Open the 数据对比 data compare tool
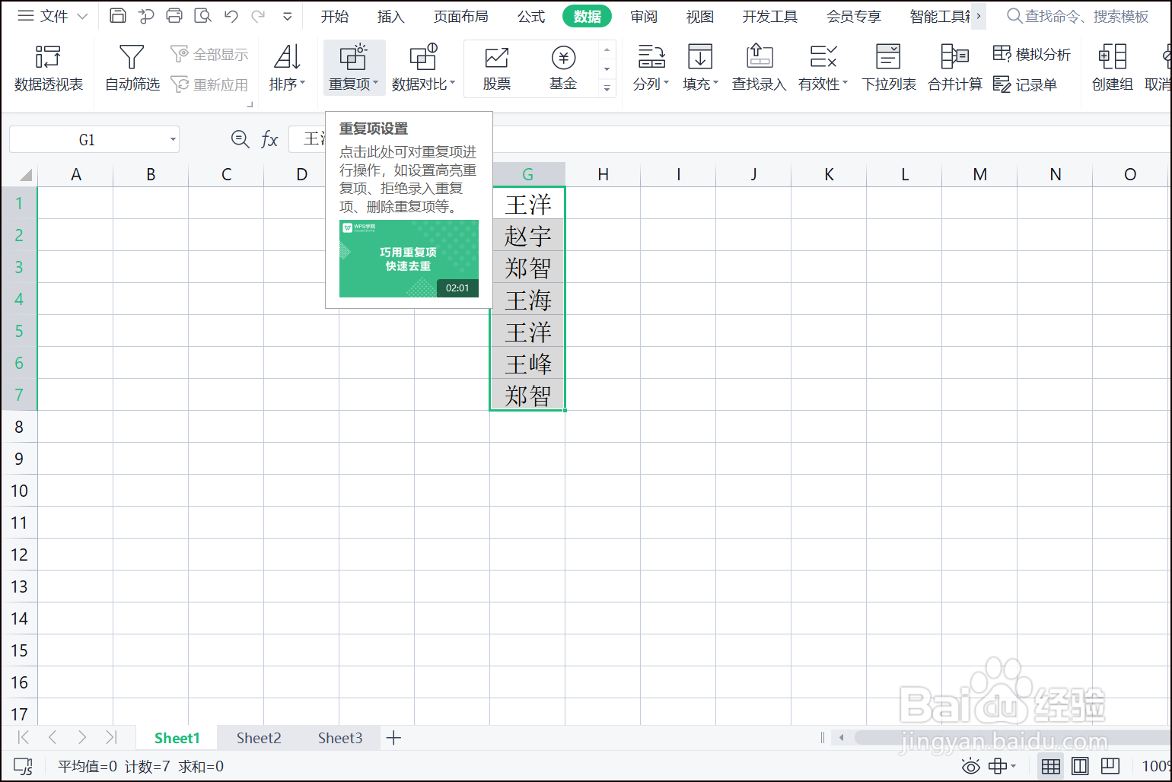1172x782 pixels. tap(423, 68)
